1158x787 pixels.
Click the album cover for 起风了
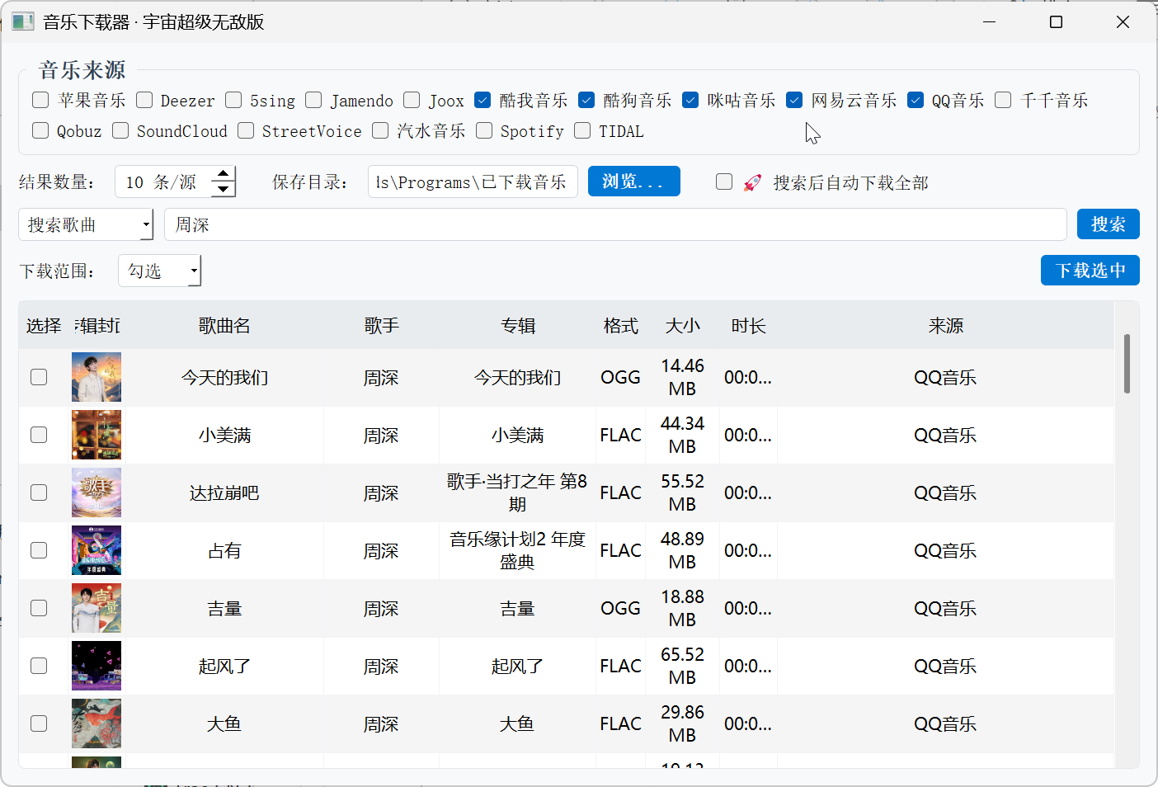click(x=96, y=666)
